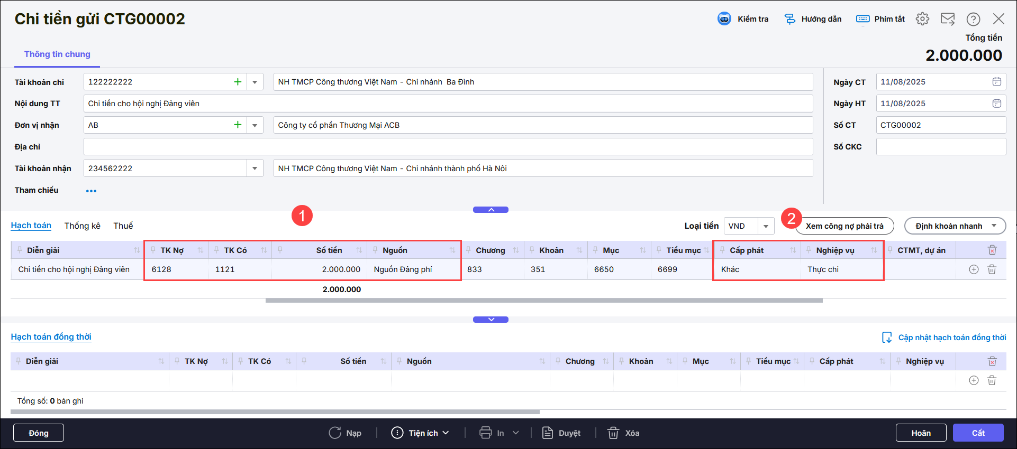Delete the Hạch toán row with trash icon
Image resolution: width=1017 pixels, height=449 pixels.
(992, 269)
